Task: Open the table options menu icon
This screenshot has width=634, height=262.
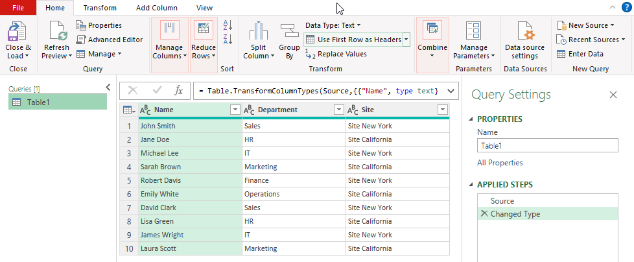Action: click(128, 110)
